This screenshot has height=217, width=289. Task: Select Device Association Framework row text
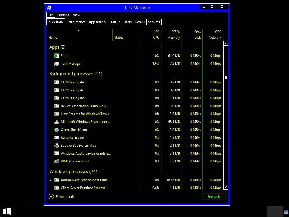pos(85,106)
